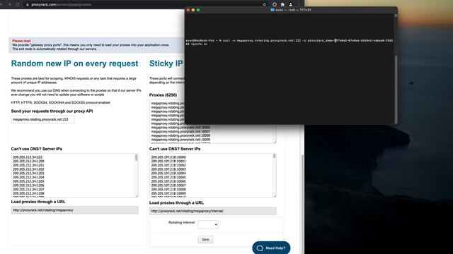Select server IP 209.205.197.218:10009
This screenshot has width=453, height=254.
tap(168, 193)
